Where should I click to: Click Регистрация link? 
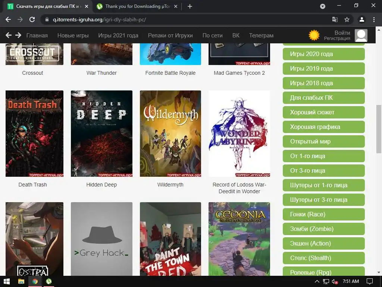point(337,38)
